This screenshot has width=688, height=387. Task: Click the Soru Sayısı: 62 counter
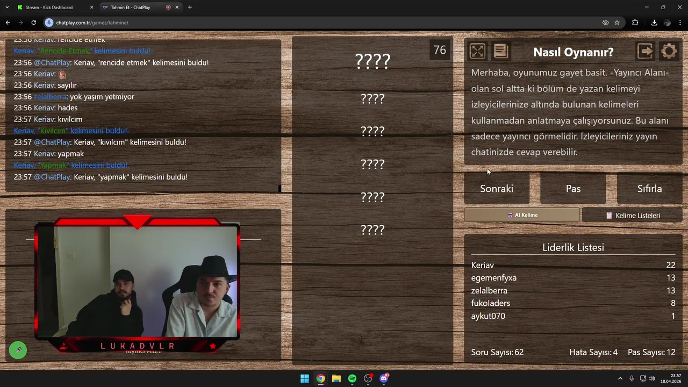pos(497,353)
